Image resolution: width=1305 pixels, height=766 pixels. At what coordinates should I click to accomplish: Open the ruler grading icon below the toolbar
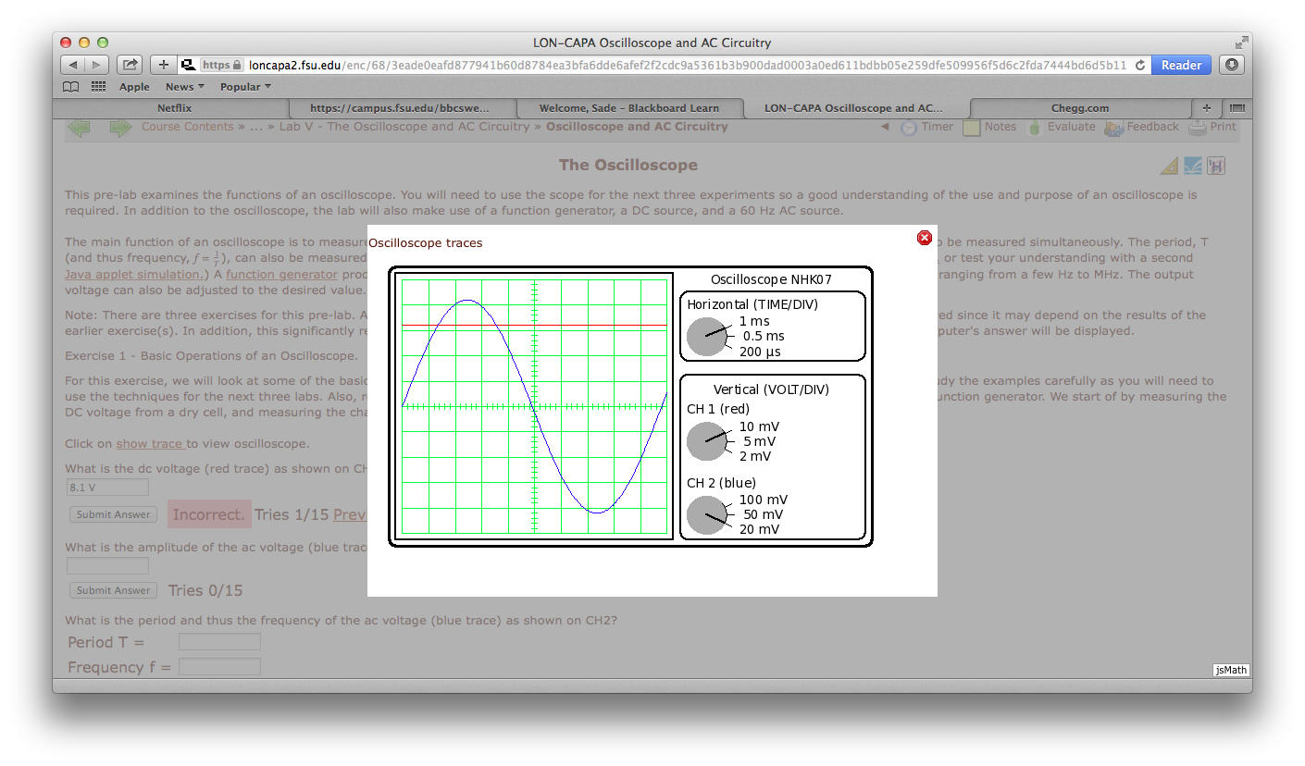(x=1168, y=165)
